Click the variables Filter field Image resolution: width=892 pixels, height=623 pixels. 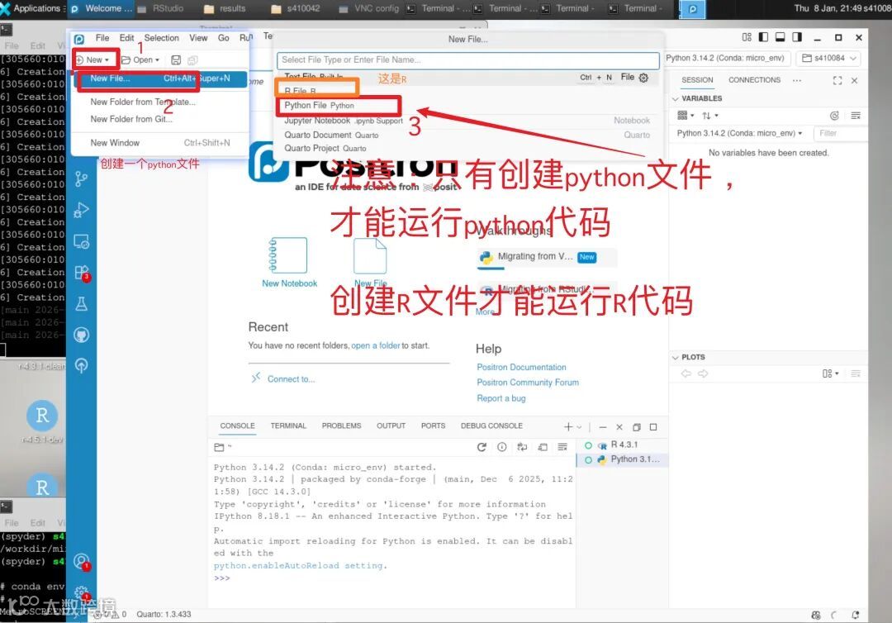[840, 133]
